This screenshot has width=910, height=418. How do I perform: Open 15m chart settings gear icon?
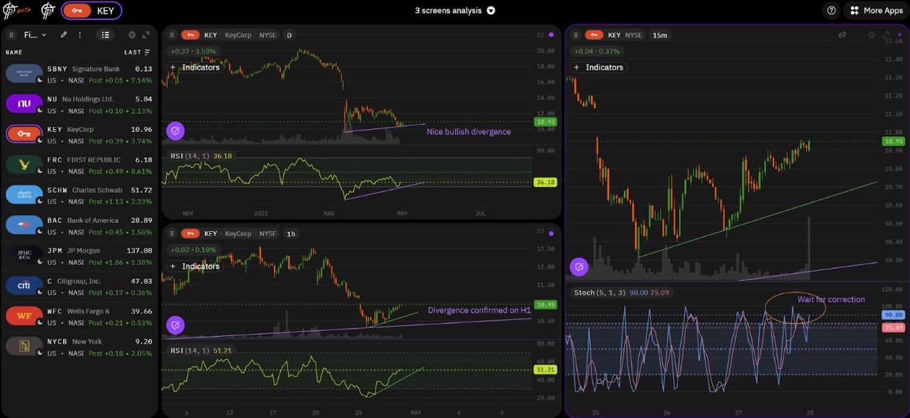pos(871,34)
